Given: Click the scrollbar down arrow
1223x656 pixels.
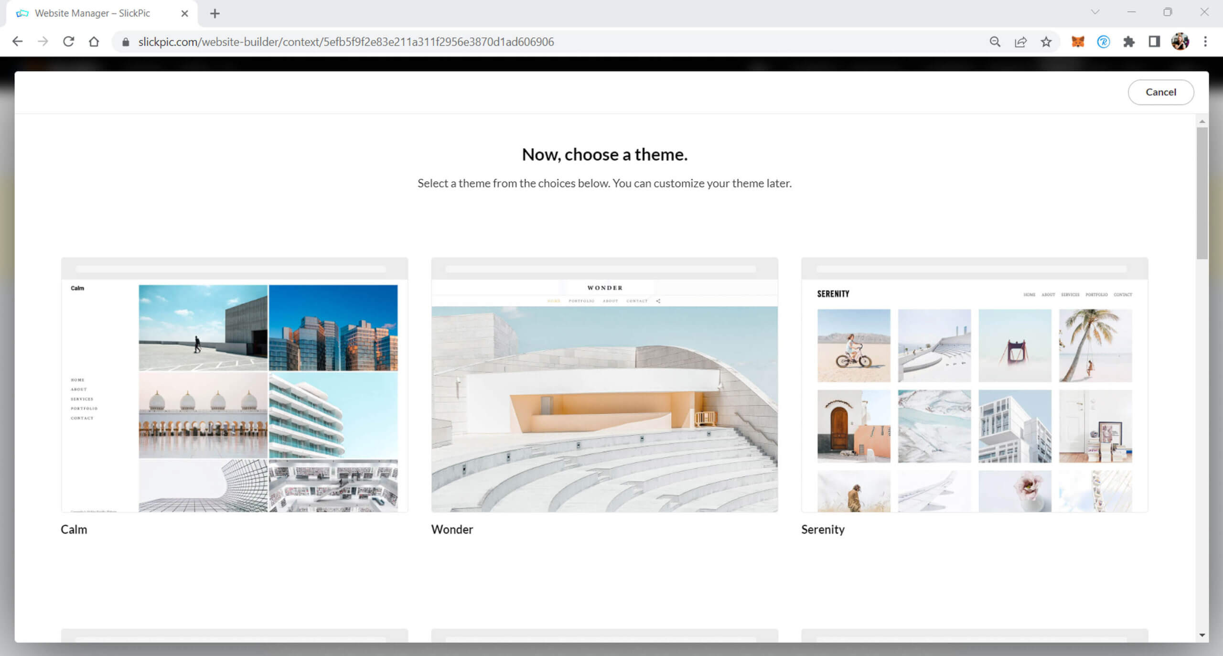Looking at the screenshot, I should pyautogui.click(x=1202, y=635).
